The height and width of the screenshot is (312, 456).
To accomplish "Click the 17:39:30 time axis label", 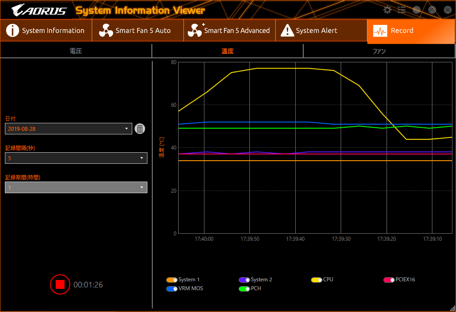I will click(341, 239).
